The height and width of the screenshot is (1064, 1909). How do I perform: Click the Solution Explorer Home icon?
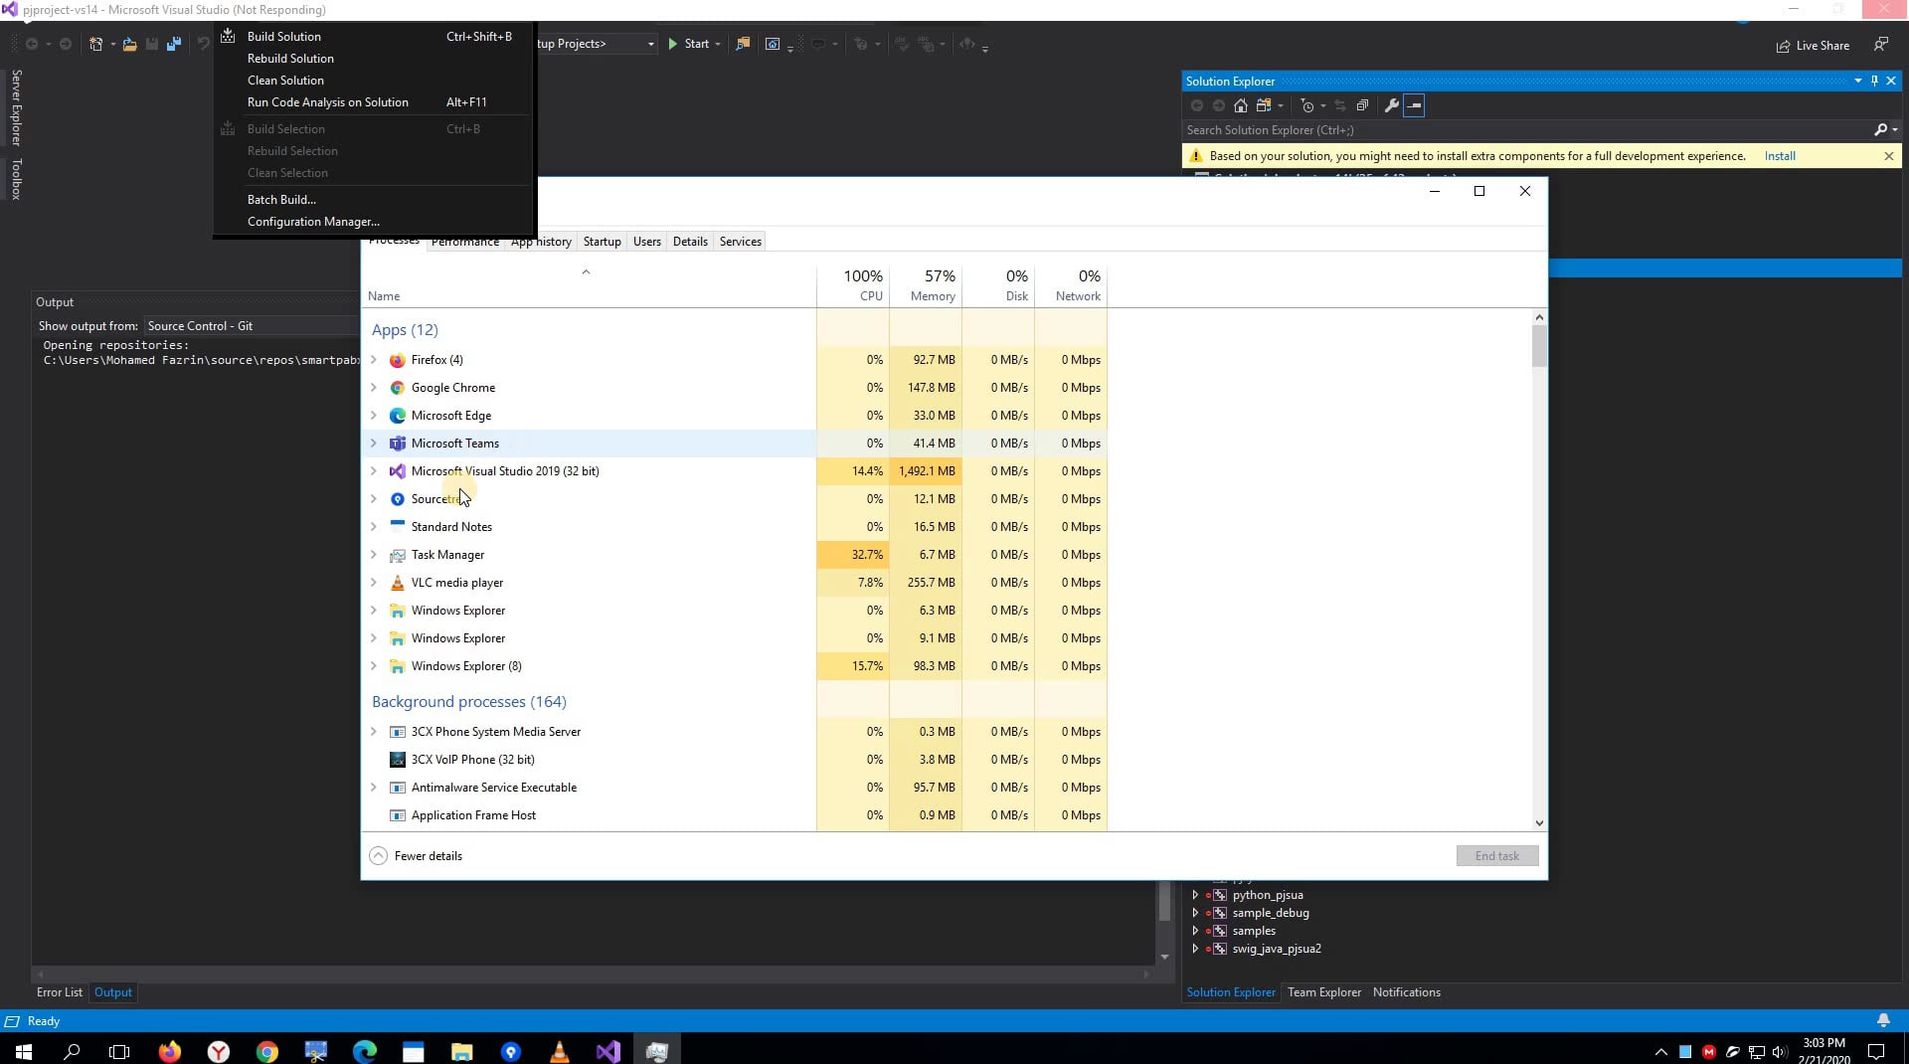(x=1240, y=105)
